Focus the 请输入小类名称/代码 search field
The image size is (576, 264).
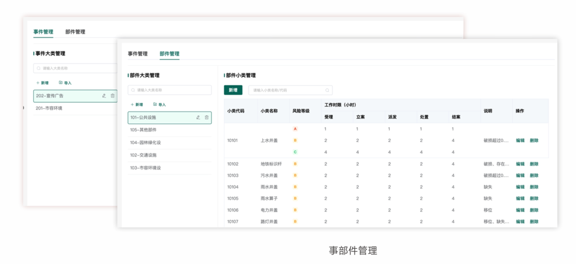(x=290, y=90)
